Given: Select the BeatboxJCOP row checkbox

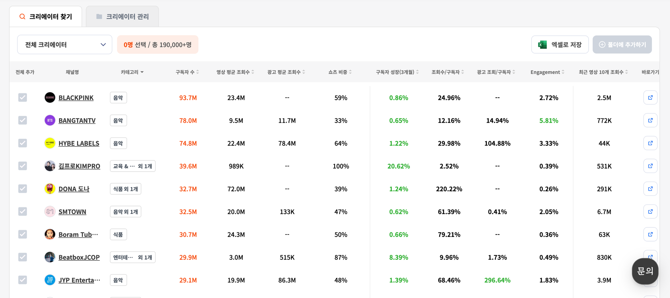Looking at the screenshot, I should coord(22,257).
